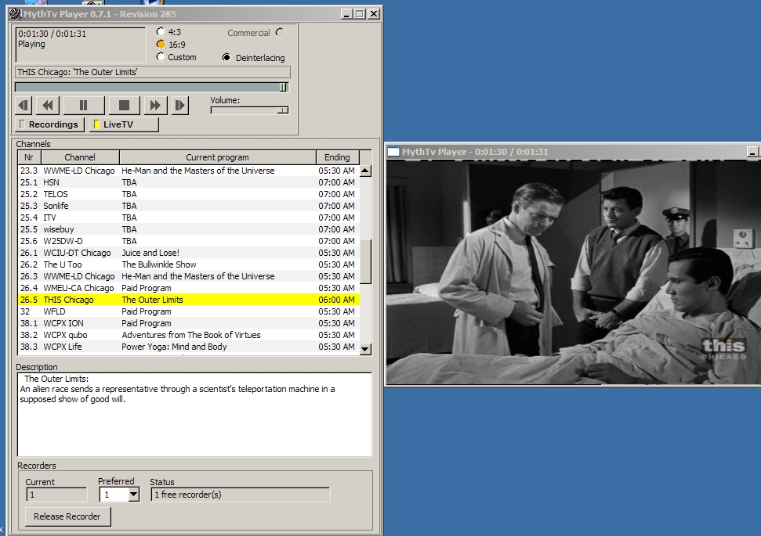The height and width of the screenshot is (536, 761).
Task: Click the Release Recorder button
Action: (x=67, y=516)
